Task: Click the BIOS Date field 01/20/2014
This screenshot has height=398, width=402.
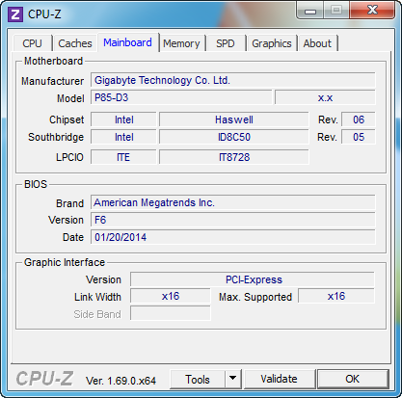Action: pos(233,237)
